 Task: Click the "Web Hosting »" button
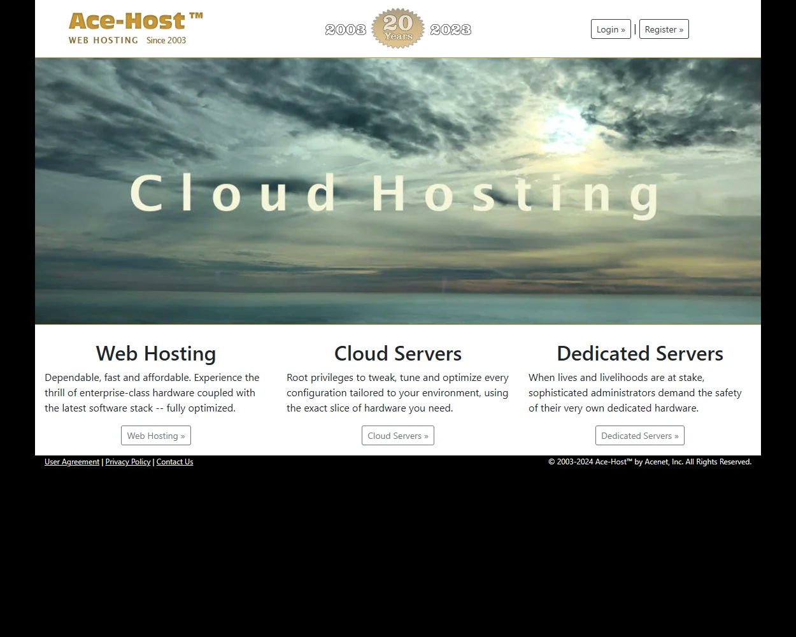pos(155,436)
